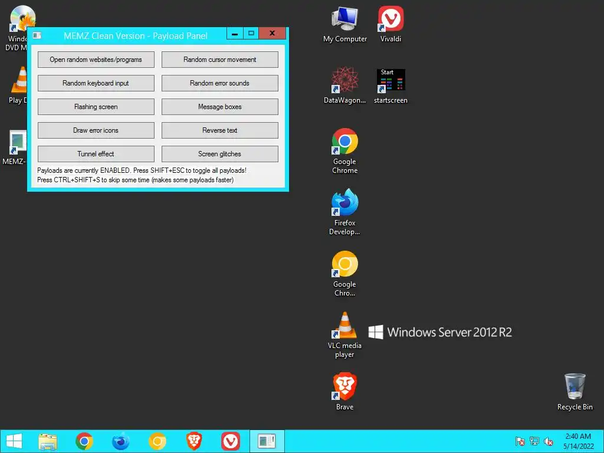Select the Firefox Developer desktop shortcut
The height and width of the screenshot is (453, 604).
(344, 212)
